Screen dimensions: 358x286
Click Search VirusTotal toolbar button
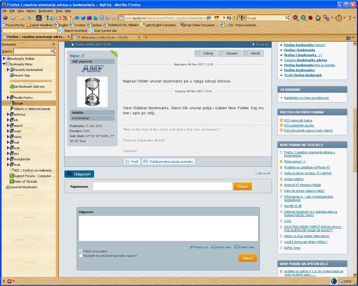pos(73,31)
